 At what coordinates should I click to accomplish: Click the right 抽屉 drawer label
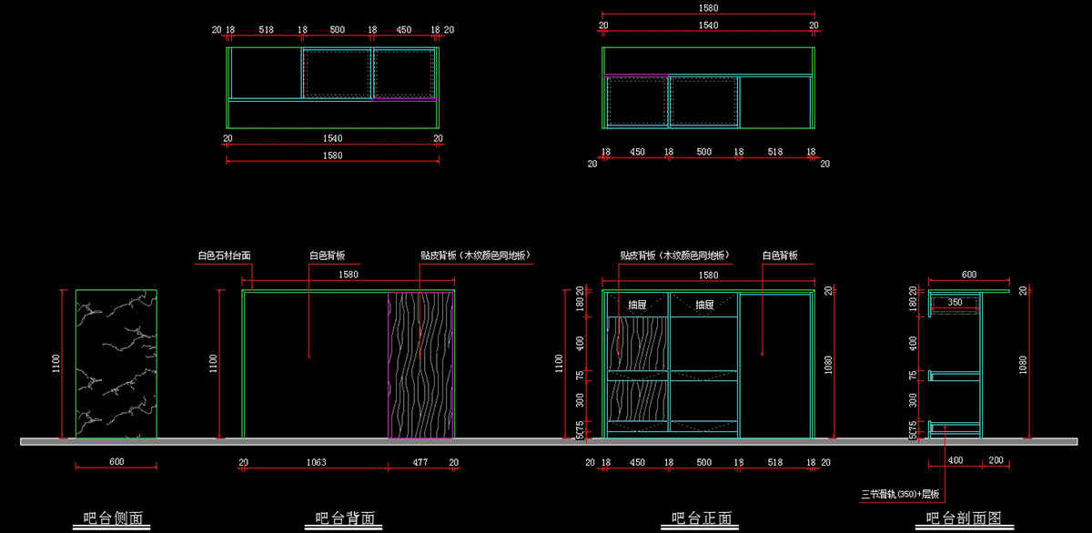click(704, 306)
